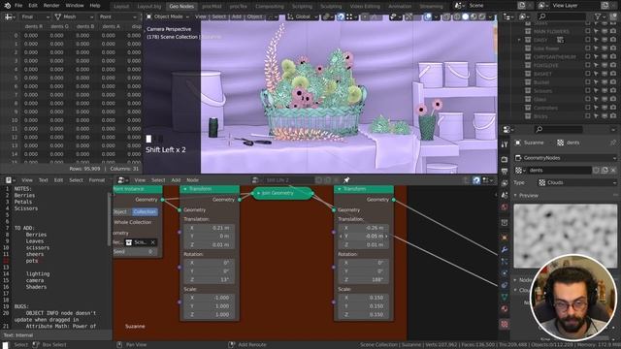Open the viewport Add menu
621x349 pixels.
(237, 16)
